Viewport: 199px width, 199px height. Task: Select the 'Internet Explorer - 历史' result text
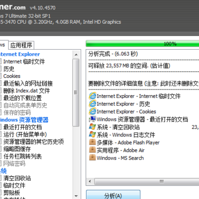123,104
